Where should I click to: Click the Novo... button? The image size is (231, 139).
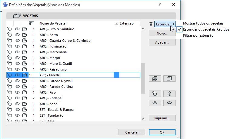[x=162, y=33]
